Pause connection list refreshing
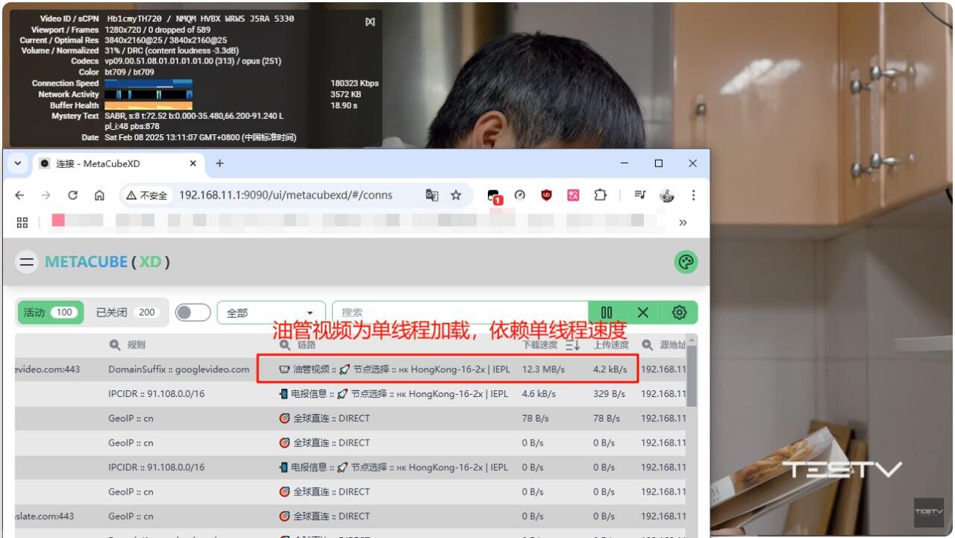The image size is (955, 538). click(607, 313)
